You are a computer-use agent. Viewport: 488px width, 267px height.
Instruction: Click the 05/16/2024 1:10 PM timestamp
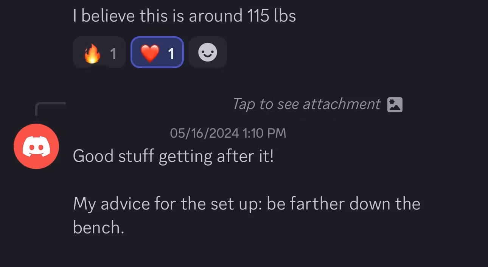pyautogui.click(x=228, y=133)
